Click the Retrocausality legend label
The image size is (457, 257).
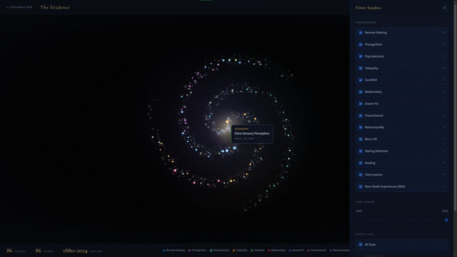(x=341, y=251)
